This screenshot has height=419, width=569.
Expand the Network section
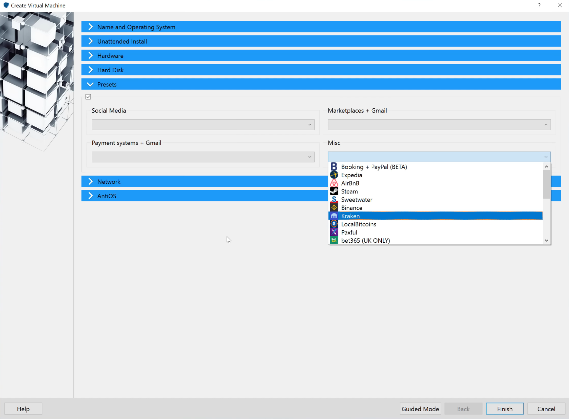tap(204, 181)
